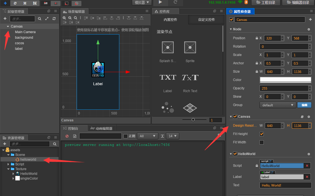The height and width of the screenshot is (196, 315).
Task: Switch to the 动画编辑器 tab
Action: [x=101, y=128]
